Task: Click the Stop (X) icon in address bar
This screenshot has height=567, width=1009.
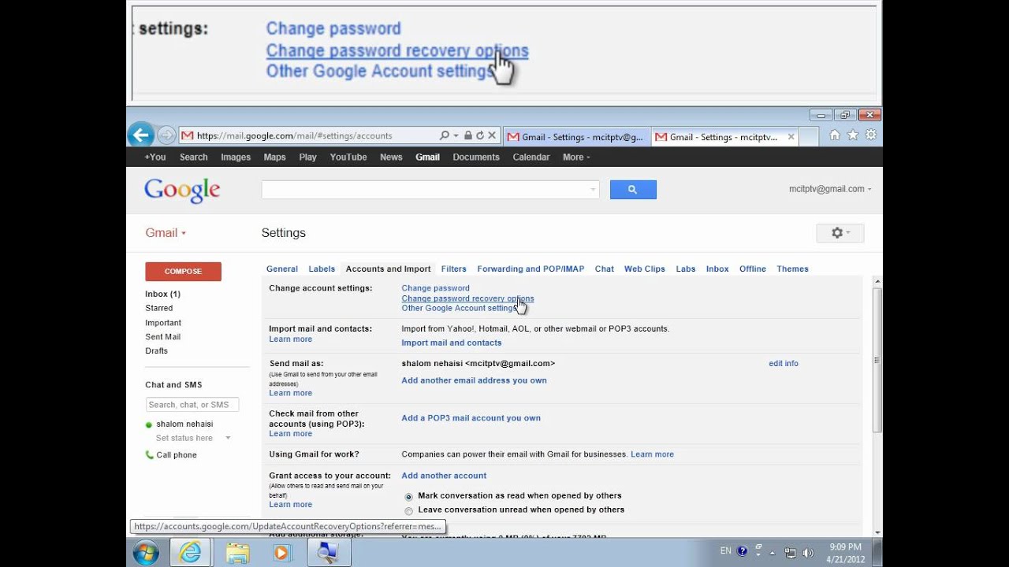Action: click(x=492, y=135)
